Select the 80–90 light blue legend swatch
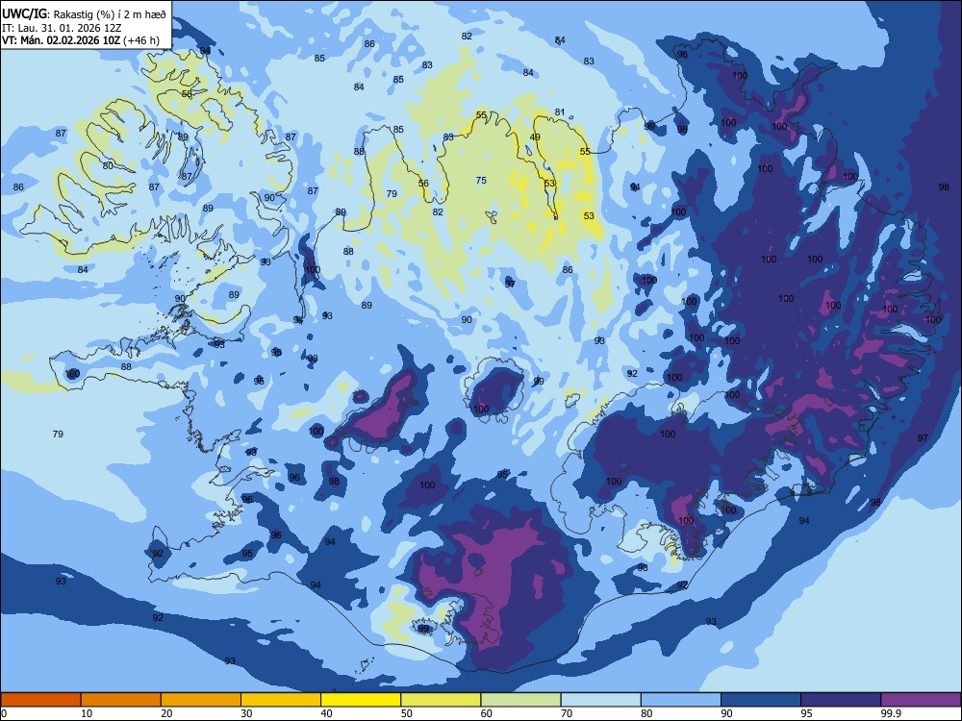Screen dimensions: 962x721 (x=681, y=700)
